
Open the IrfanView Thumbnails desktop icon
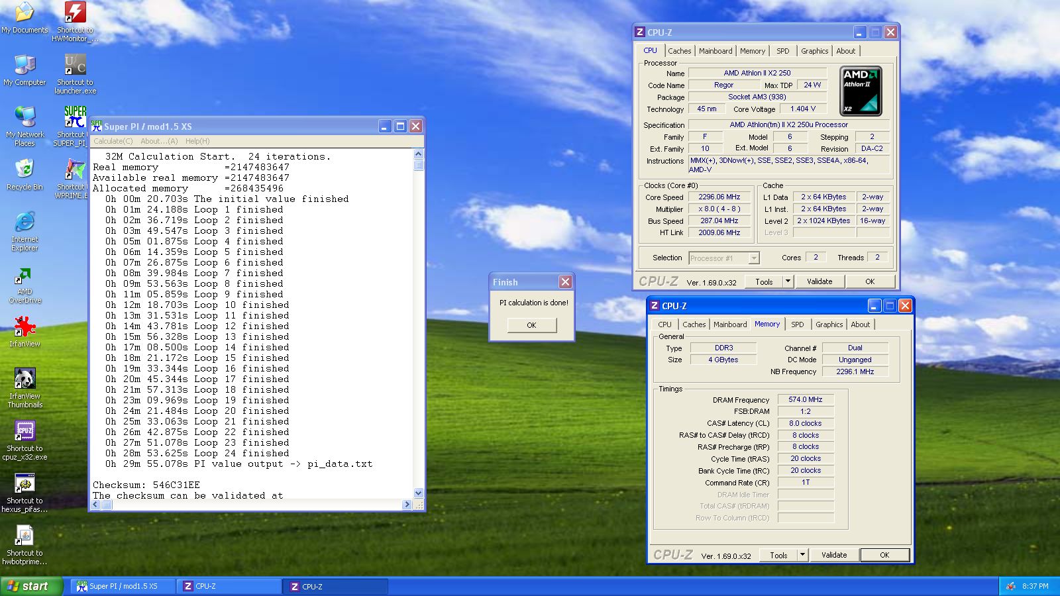tap(25, 379)
